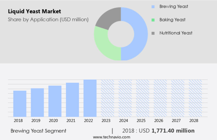Click the solid blue bar for 2018
This screenshot has width=217, height=140.
coord(20,104)
